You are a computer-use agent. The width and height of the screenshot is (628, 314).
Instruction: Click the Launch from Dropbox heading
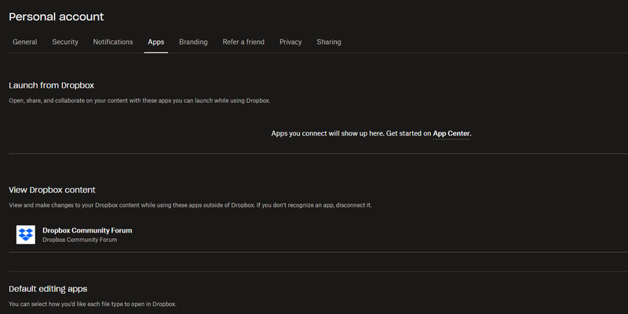pos(52,85)
